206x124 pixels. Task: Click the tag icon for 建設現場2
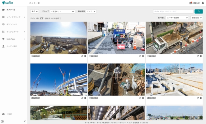tap(198, 98)
